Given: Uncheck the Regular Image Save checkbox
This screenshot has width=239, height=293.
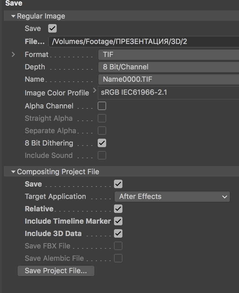Looking at the screenshot, I should click(52, 28).
